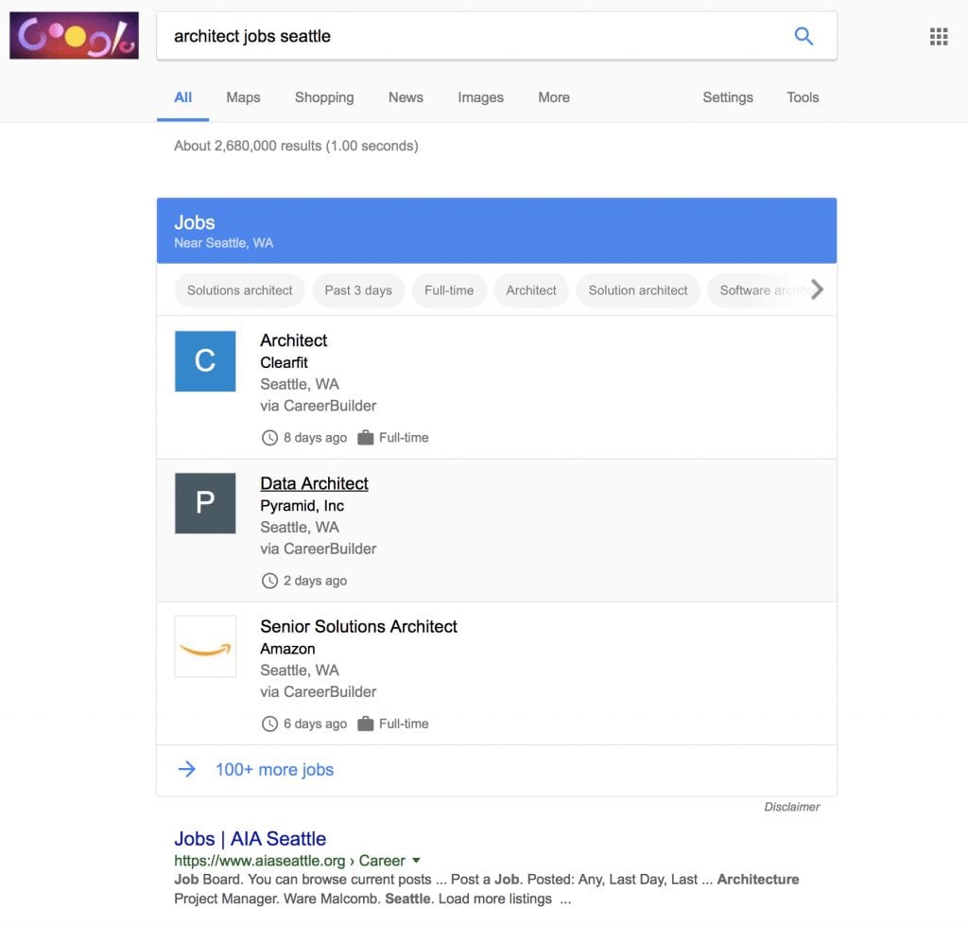This screenshot has height=925, width=968.
Task: Click the Full-time label in the Clearfit listing
Action: point(404,438)
